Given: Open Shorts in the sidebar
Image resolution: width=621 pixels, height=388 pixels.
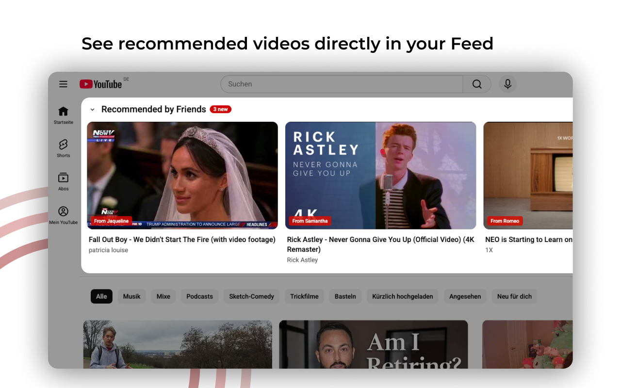Looking at the screenshot, I should pos(63,148).
